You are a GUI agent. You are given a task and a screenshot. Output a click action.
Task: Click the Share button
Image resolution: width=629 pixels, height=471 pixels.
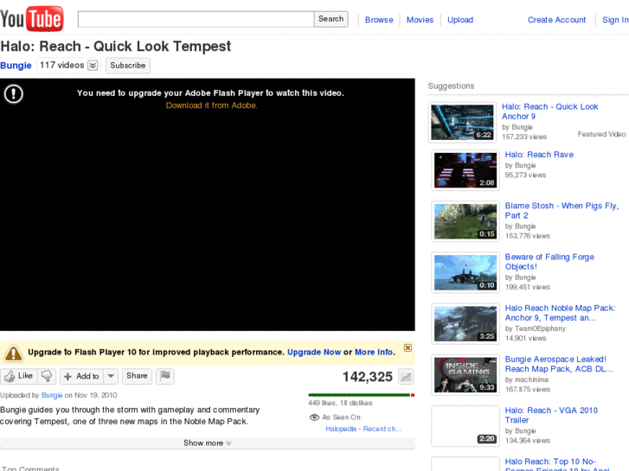137,376
